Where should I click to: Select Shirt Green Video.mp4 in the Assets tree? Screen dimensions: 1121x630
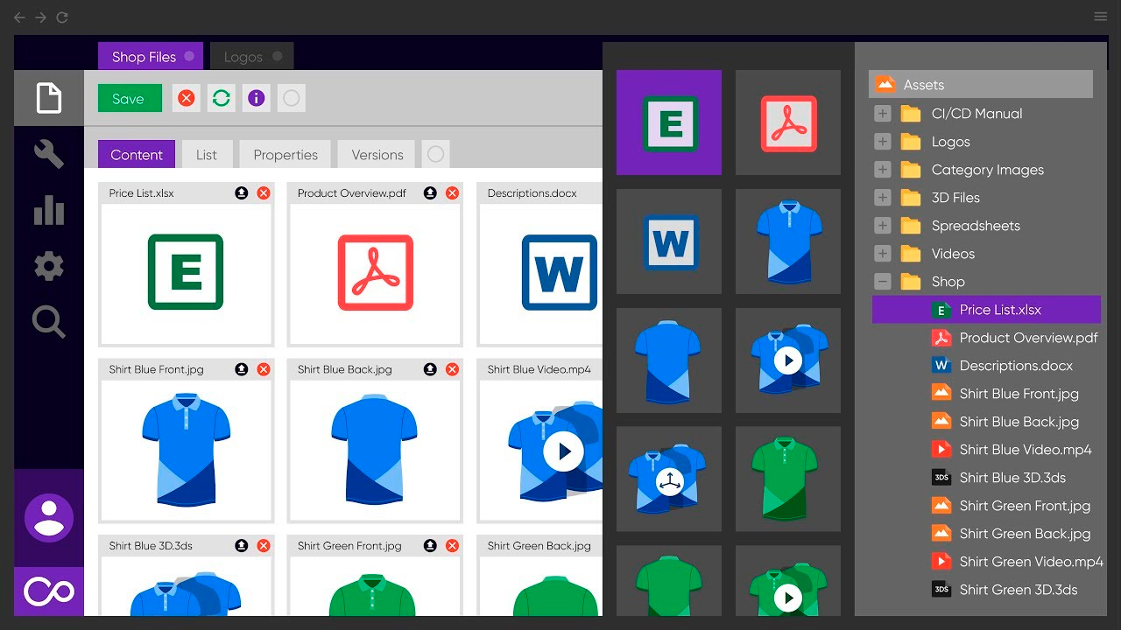[1018, 562]
